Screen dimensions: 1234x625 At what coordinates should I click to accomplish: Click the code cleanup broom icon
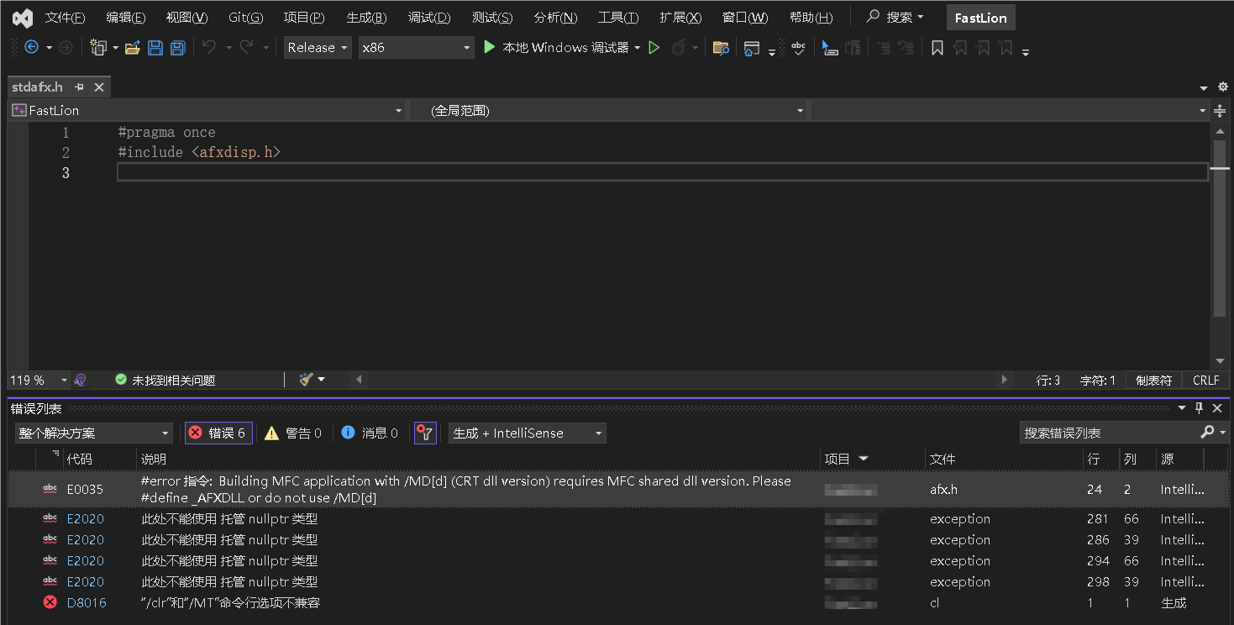coord(306,380)
